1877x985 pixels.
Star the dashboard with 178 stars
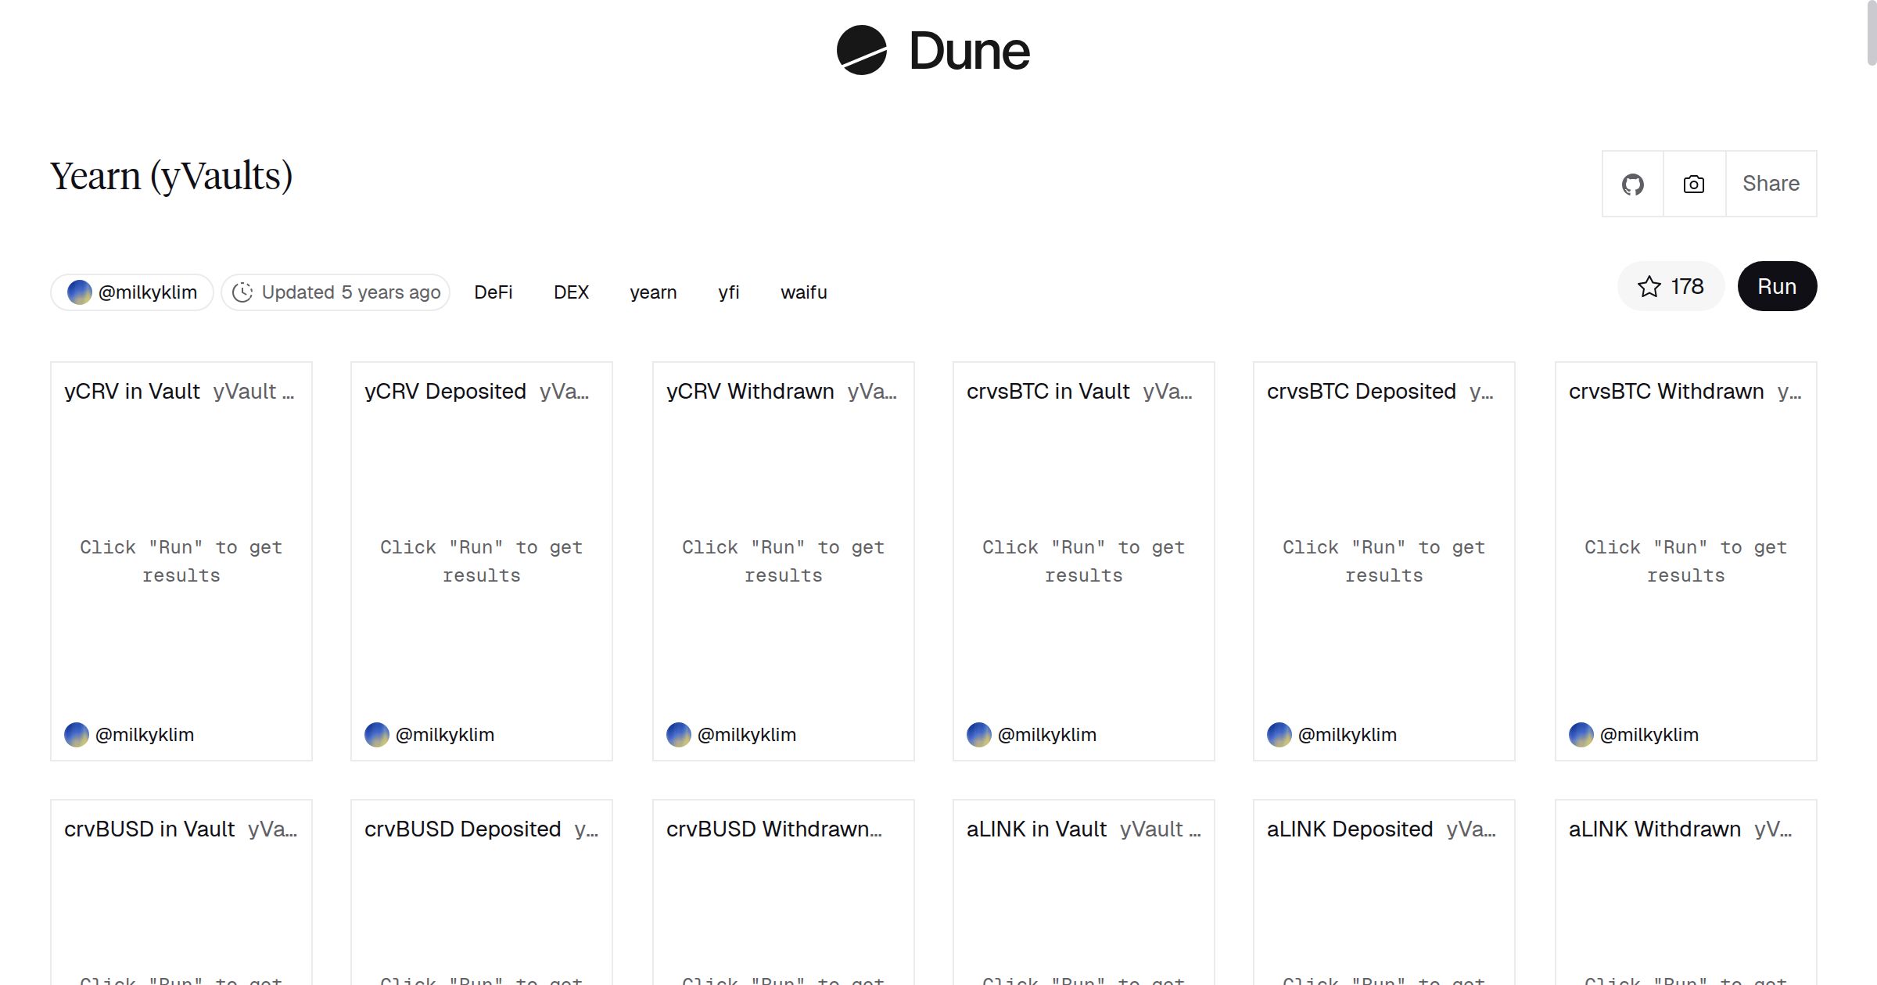click(1671, 287)
